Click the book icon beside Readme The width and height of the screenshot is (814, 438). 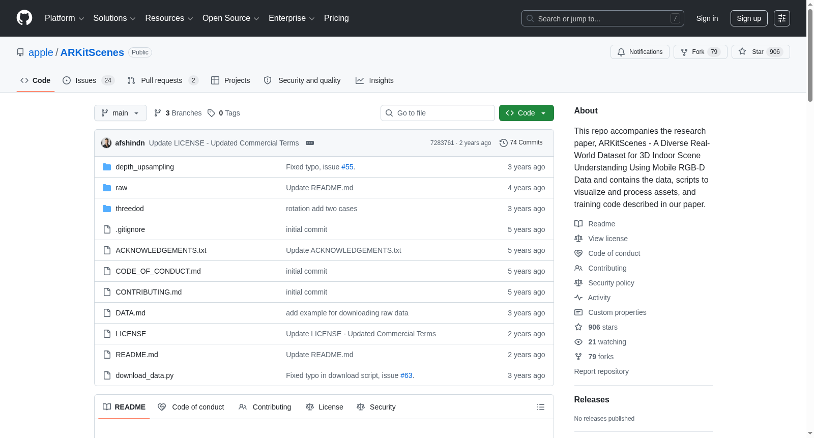tap(578, 224)
